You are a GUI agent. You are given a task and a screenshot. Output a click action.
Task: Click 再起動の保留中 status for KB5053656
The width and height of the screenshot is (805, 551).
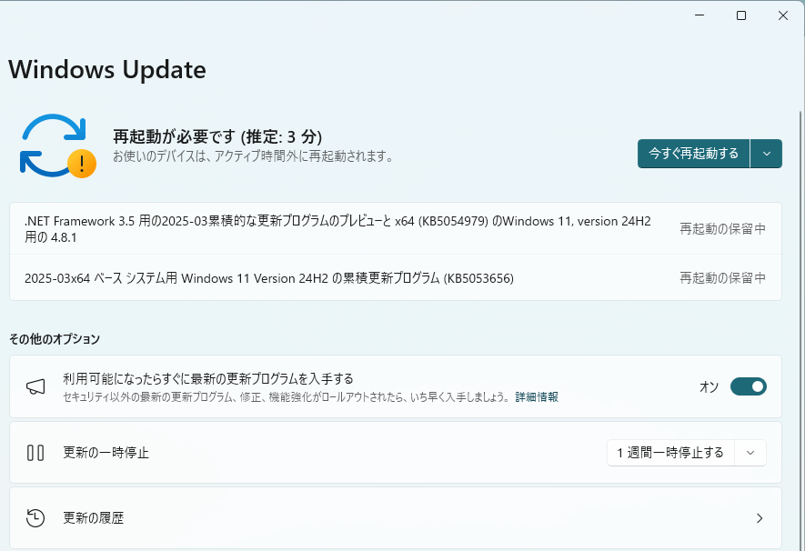point(722,277)
